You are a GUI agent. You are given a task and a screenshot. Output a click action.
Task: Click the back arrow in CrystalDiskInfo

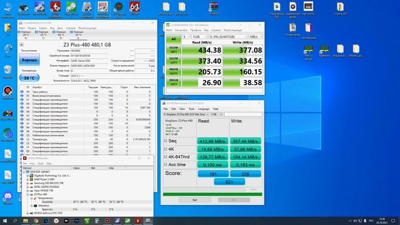click(x=21, y=44)
